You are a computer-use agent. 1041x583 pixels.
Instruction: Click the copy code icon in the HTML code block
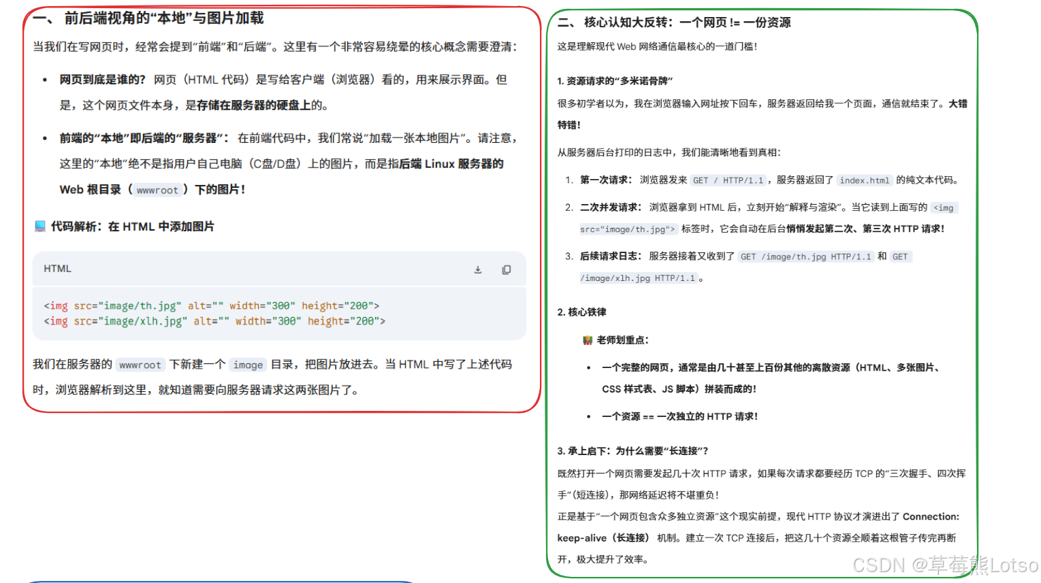(506, 269)
